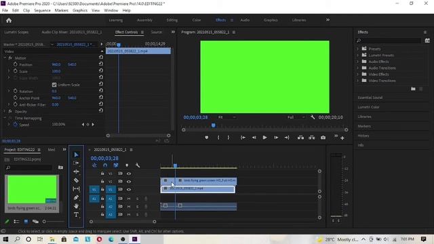Open the Button Editor plus icon
434x244 pixels.
pyautogui.click(x=342, y=138)
